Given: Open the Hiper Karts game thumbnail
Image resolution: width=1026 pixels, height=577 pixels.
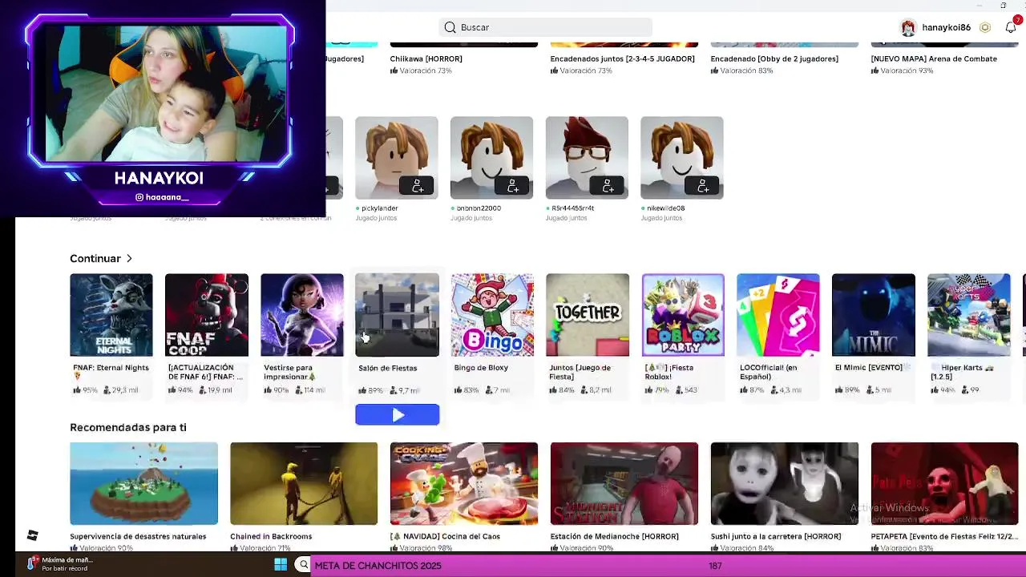Looking at the screenshot, I should tap(969, 315).
